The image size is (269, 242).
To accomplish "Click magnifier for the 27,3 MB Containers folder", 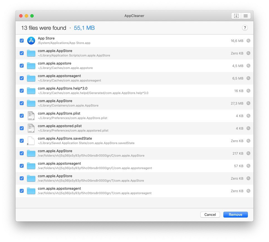I will click(248, 103).
